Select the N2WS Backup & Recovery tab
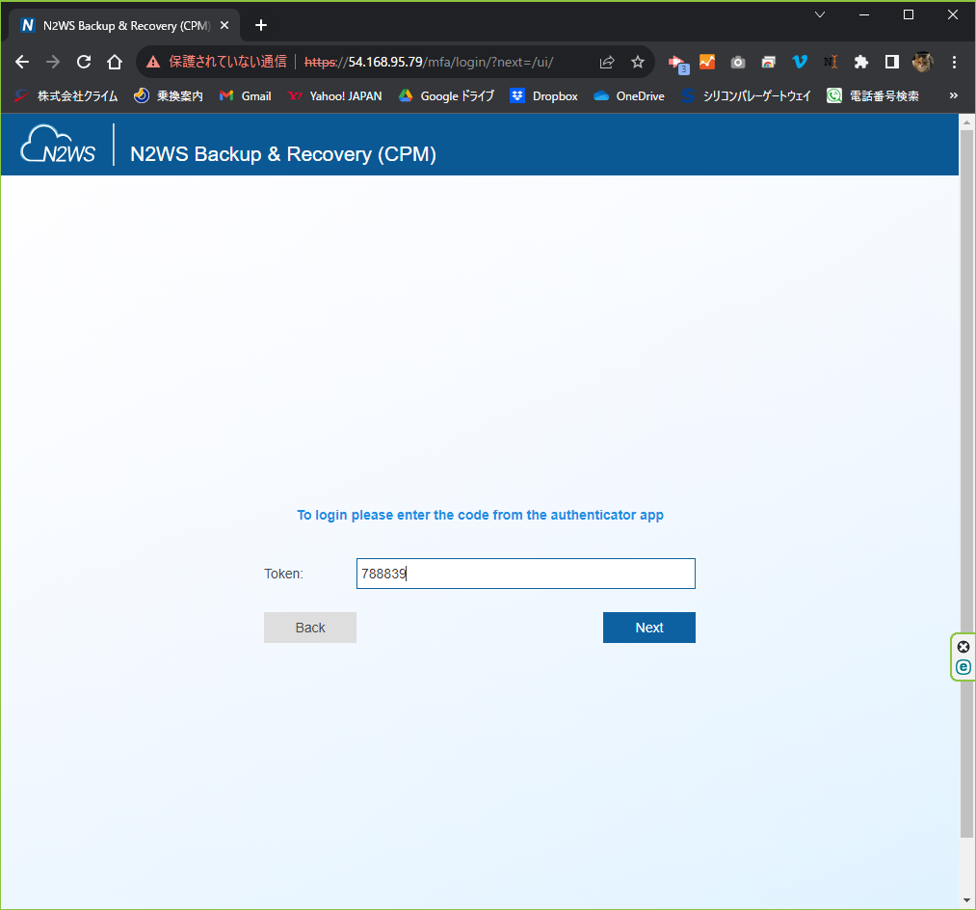 tap(126, 25)
